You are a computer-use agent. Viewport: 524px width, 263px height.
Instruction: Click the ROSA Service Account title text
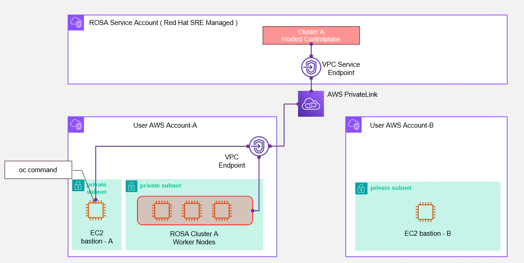(x=163, y=23)
